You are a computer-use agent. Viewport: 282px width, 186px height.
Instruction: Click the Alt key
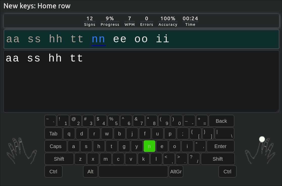pos(90,172)
